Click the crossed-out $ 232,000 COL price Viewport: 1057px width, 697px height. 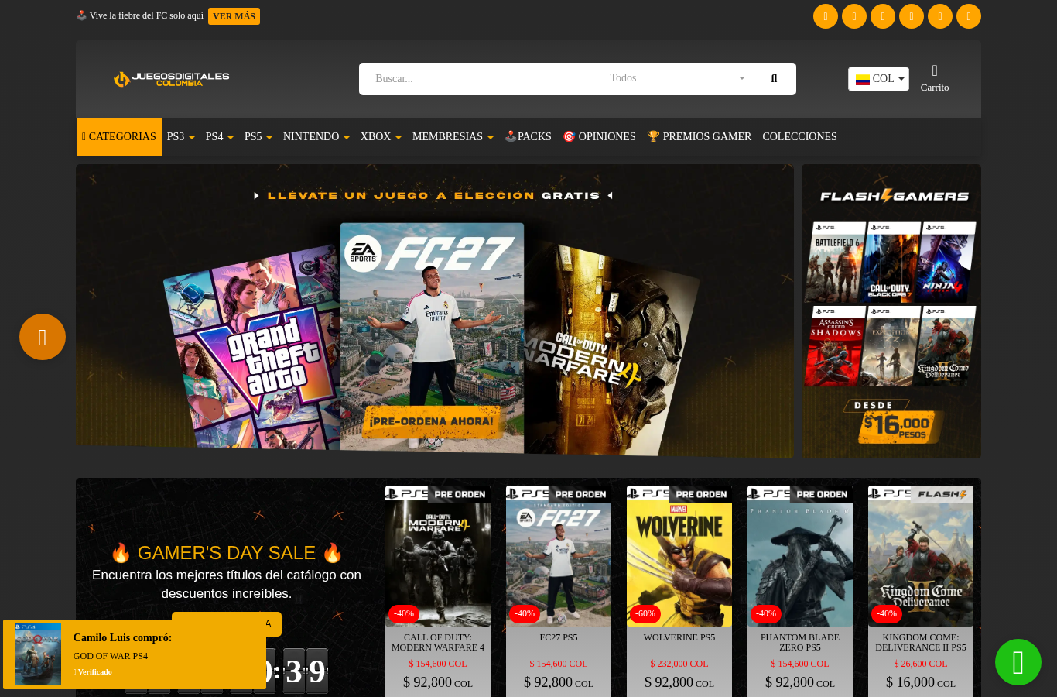679,664
